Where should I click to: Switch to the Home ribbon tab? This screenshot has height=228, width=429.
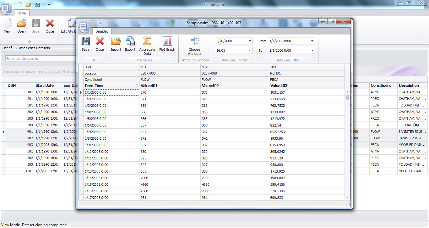21,13
